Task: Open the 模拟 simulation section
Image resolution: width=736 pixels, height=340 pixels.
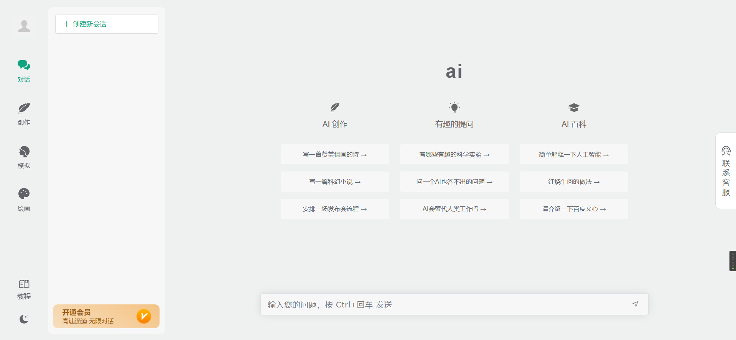Action: (24, 157)
